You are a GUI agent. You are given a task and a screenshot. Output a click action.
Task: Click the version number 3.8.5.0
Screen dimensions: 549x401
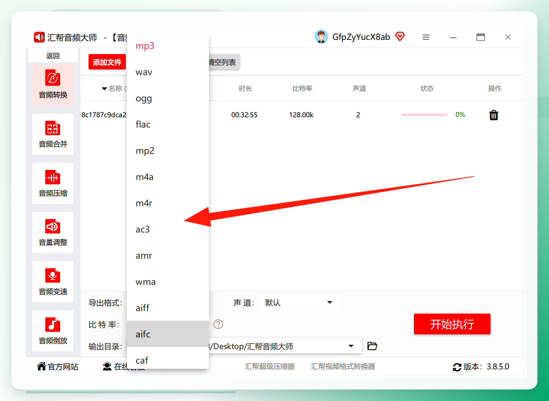pos(498,367)
